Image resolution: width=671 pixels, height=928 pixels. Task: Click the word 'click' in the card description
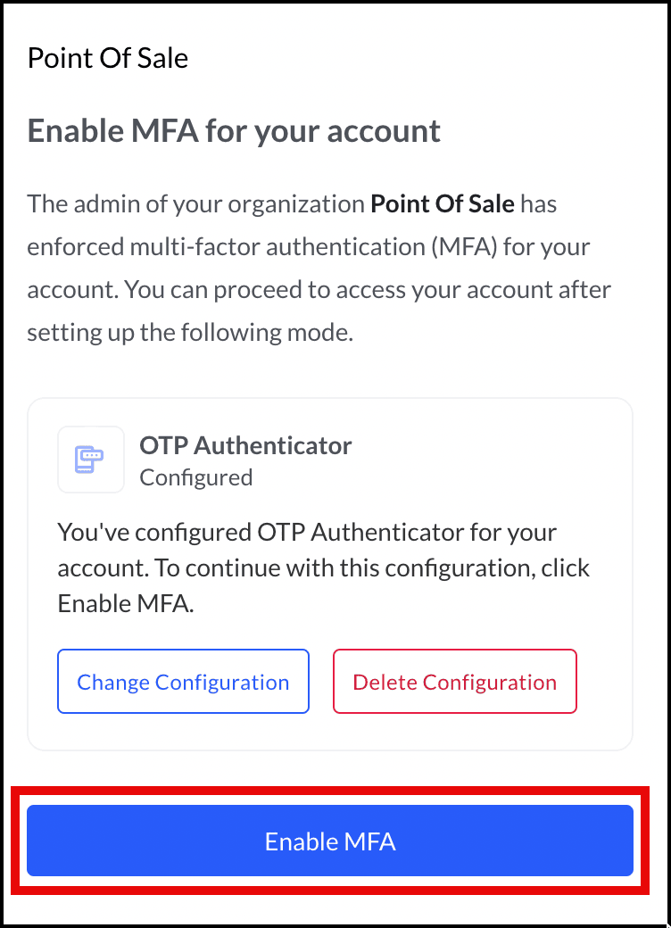pyautogui.click(x=565, y=568)
